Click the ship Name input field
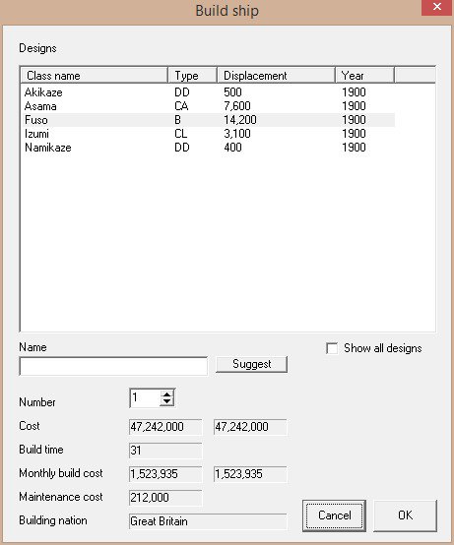The height and width of the screenshot is (545, 454). [113, 366]
